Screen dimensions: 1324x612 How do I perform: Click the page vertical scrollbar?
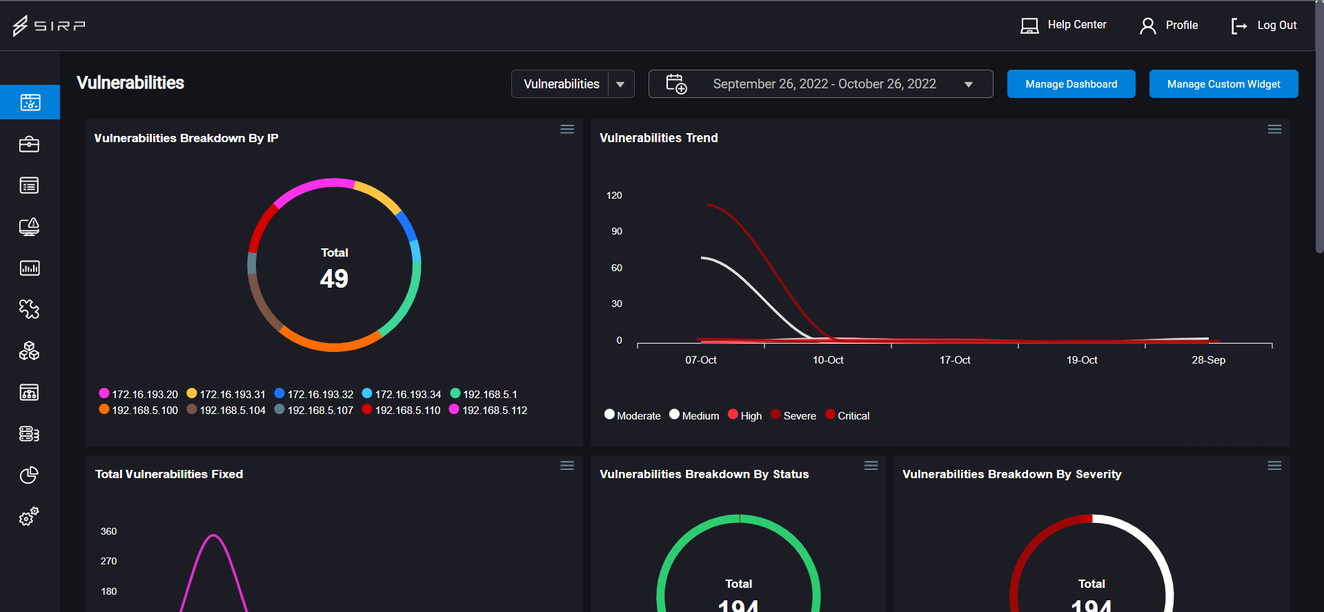pyautogui.click(x=1319, y=128)
